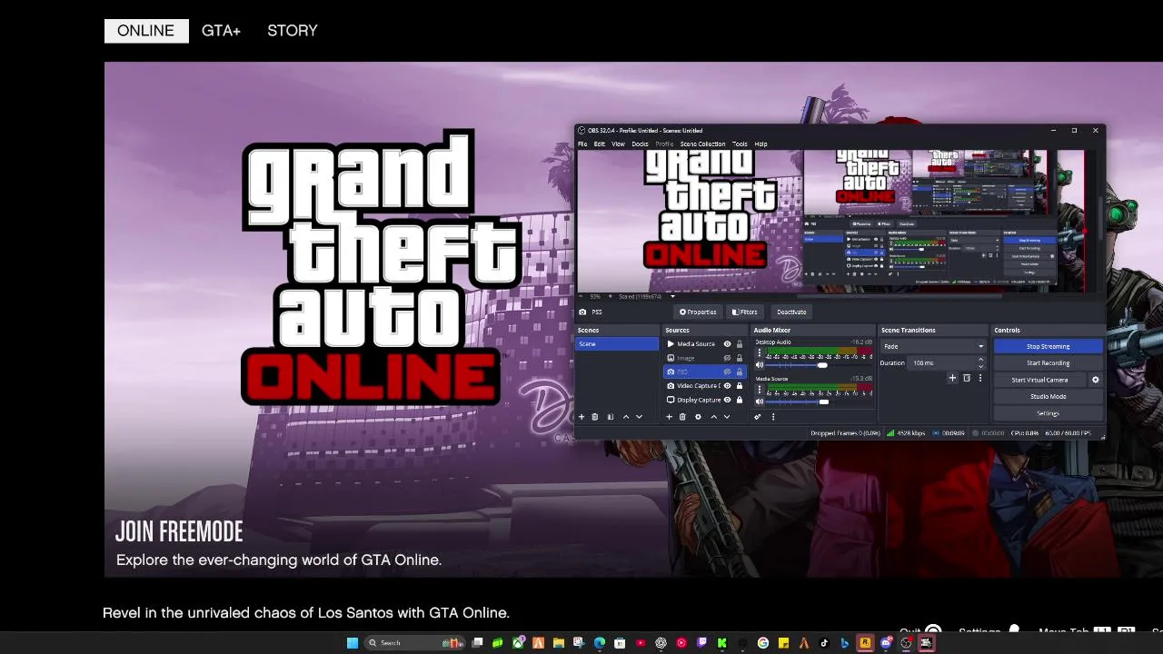Select the Scene item in Scenes list
The height and width of the screenshot is (654, 1163).
(617, 344)
